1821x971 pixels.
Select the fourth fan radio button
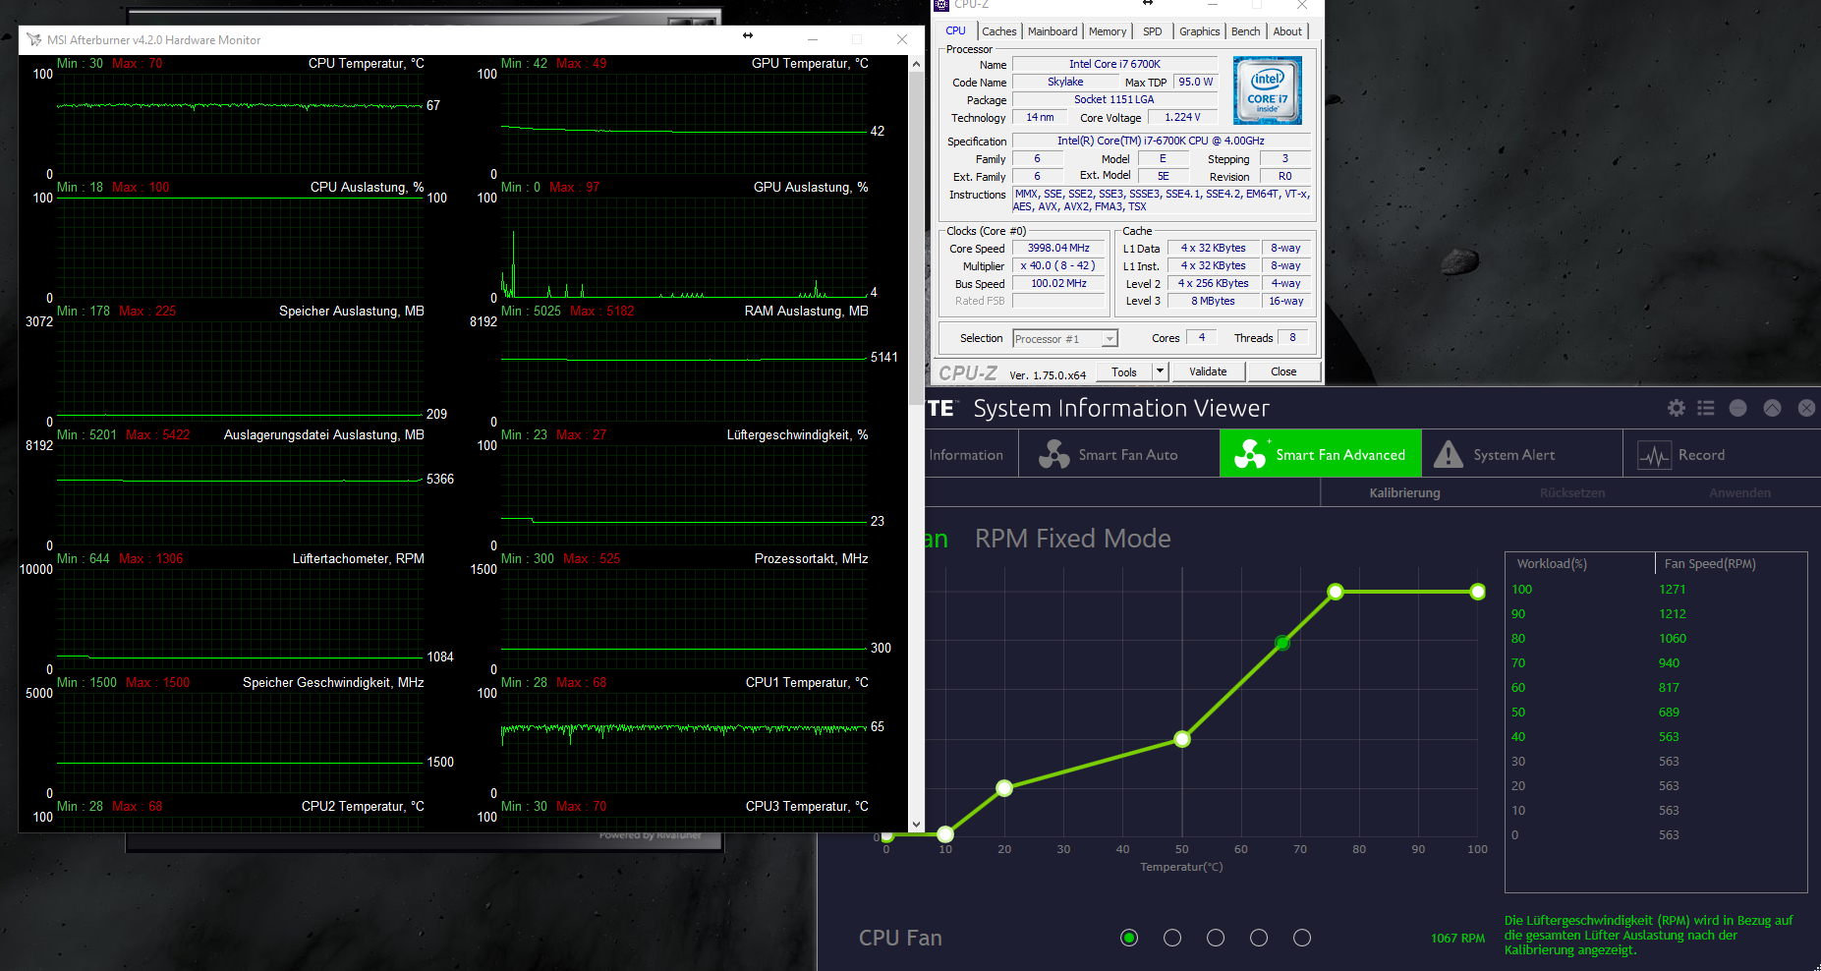click(1259, 938)
